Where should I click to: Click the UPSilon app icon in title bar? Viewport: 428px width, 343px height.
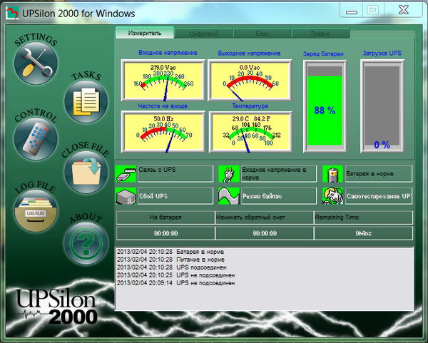pyautogui.click(x=12, y=14)
